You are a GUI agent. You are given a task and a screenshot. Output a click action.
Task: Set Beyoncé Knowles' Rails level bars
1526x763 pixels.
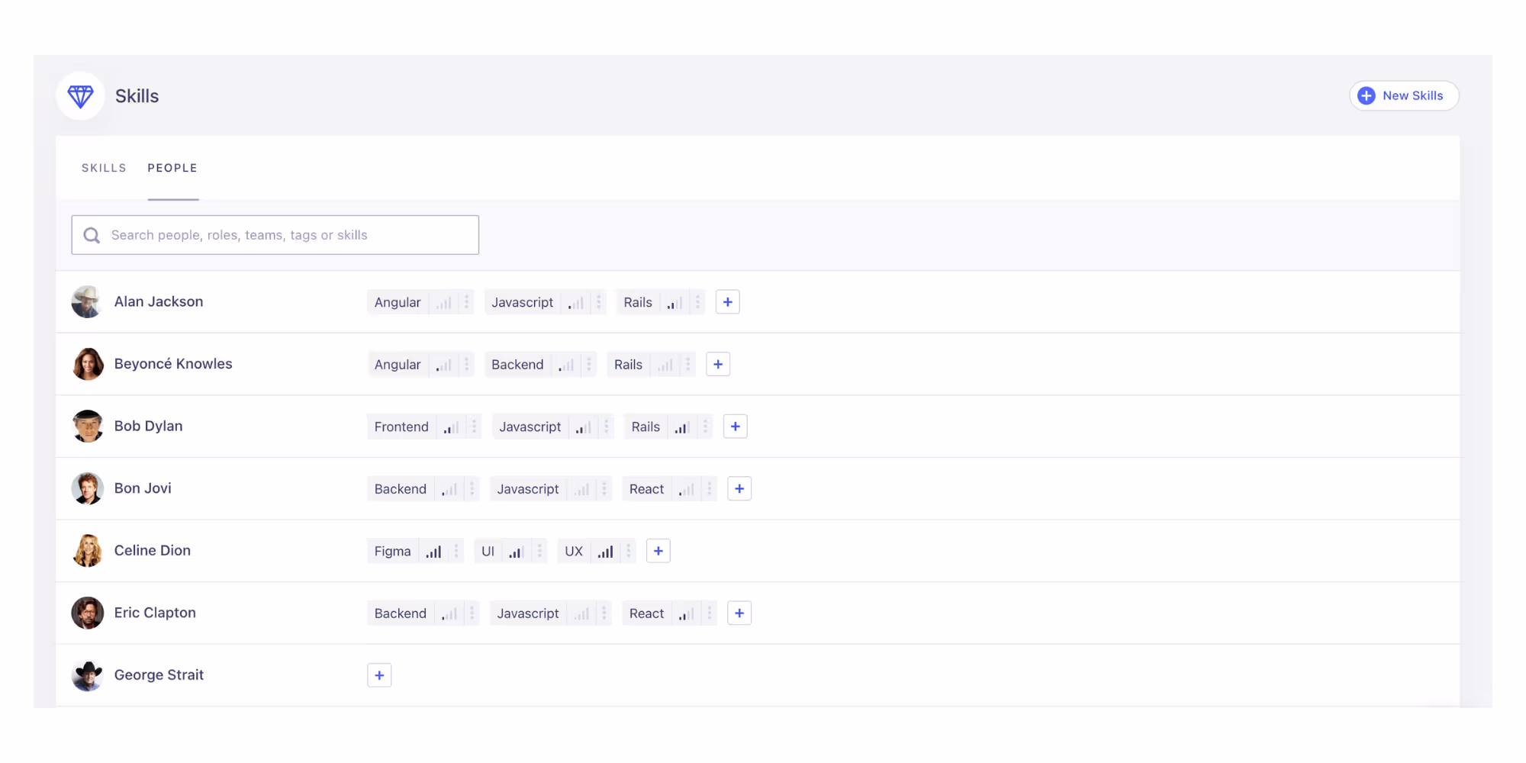coord(665,365)
